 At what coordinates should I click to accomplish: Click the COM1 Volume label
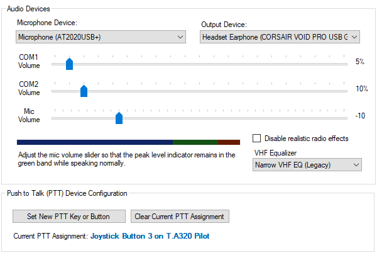click(29, 61)
